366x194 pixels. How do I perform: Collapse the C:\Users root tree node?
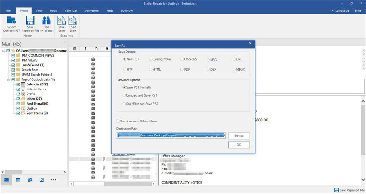[4, 51]
